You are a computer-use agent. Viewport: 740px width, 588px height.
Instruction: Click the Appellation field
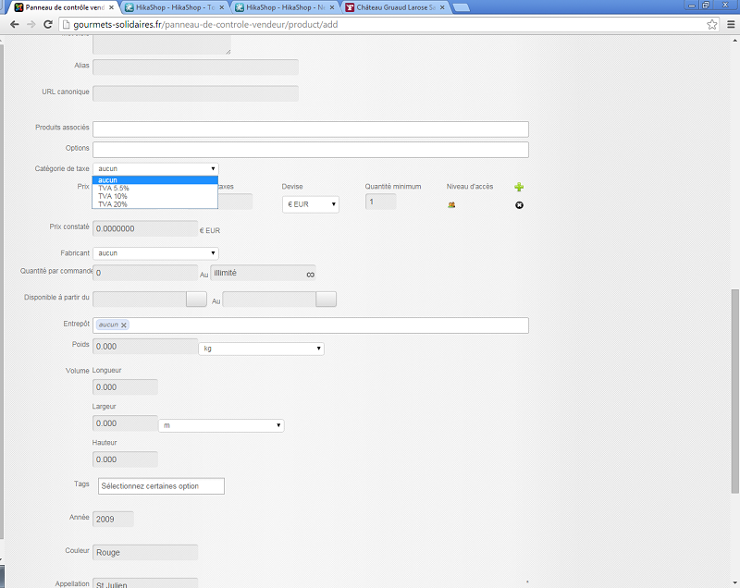tap(145, 583)
